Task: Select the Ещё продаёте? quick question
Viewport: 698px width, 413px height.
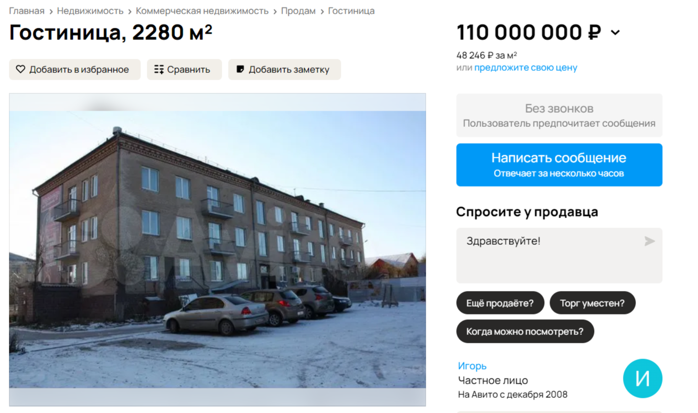Action: [x=500, y=303]
